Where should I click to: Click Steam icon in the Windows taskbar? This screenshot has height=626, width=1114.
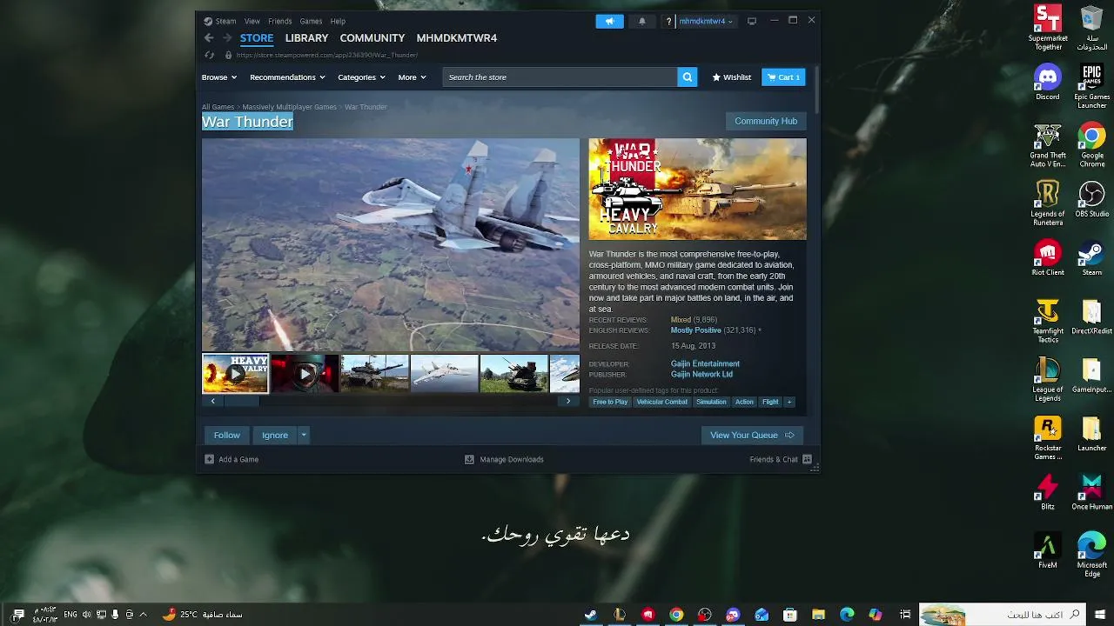pos(591,615)
